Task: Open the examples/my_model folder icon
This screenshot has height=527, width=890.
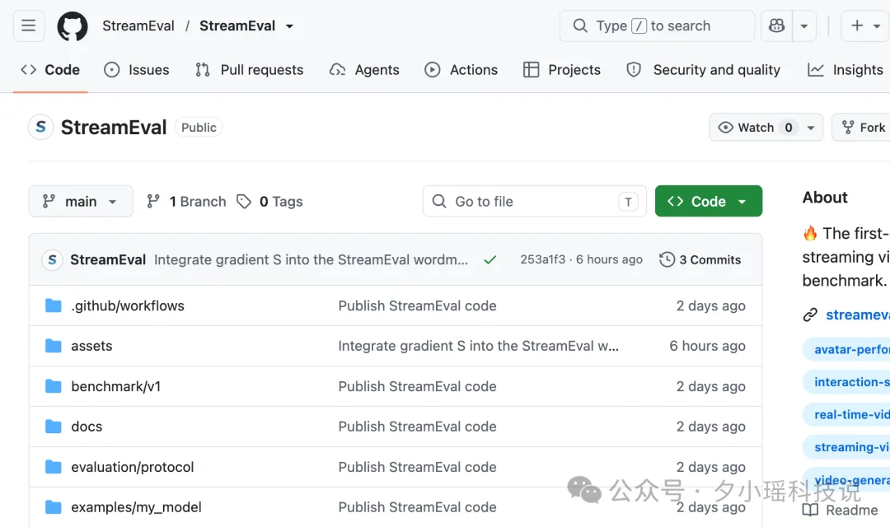Action: [54, 507]
